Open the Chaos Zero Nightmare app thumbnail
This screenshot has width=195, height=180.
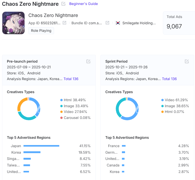pyautogui.click(x=13, y=23)
